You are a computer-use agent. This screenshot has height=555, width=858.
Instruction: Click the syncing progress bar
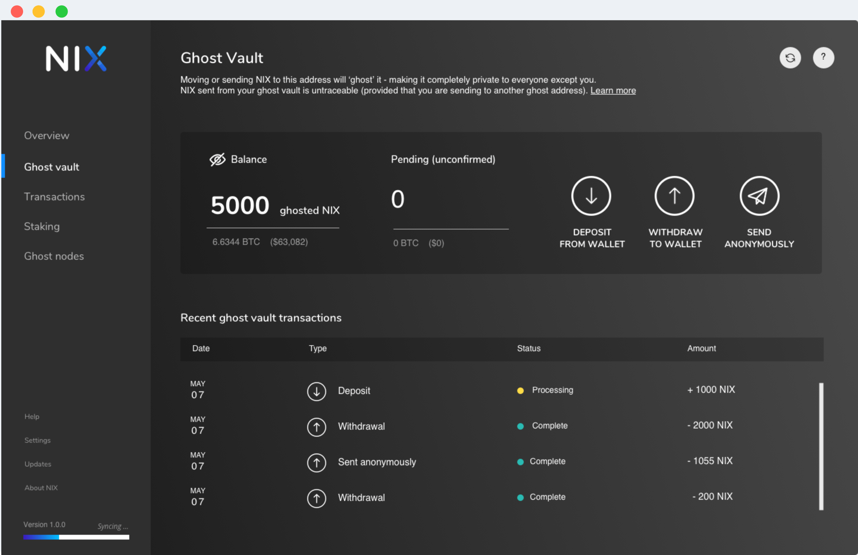(x=76, y=537)
